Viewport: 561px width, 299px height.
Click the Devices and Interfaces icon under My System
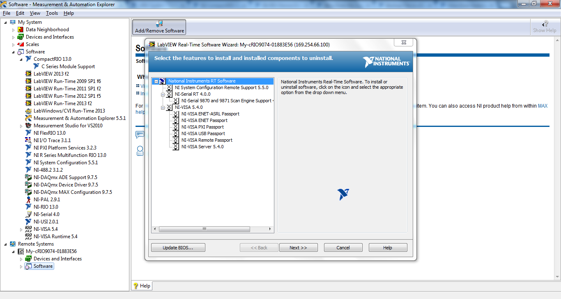pyautogui.click(x=21, y=37)
